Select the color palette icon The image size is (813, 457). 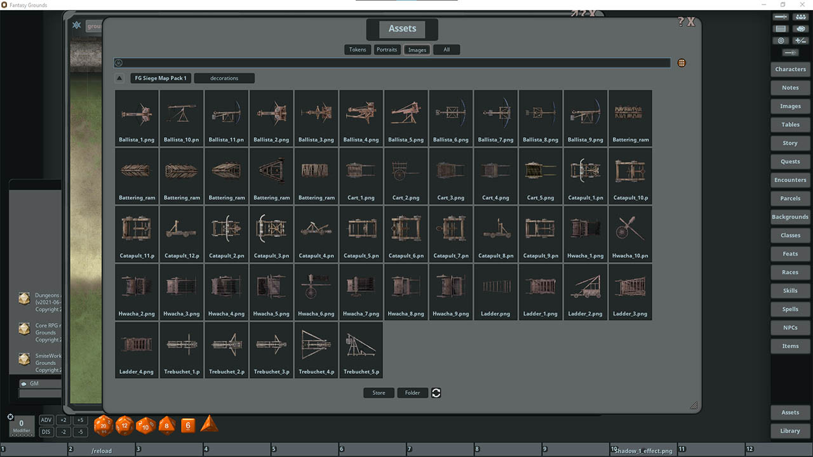click(800, 29)
